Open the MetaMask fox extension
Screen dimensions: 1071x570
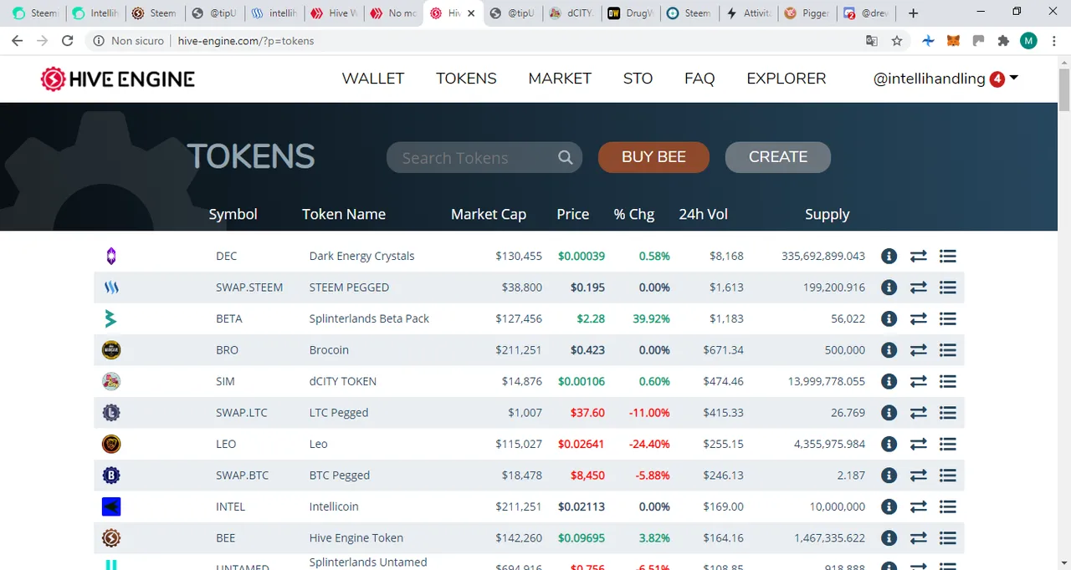tap(953, 40)
